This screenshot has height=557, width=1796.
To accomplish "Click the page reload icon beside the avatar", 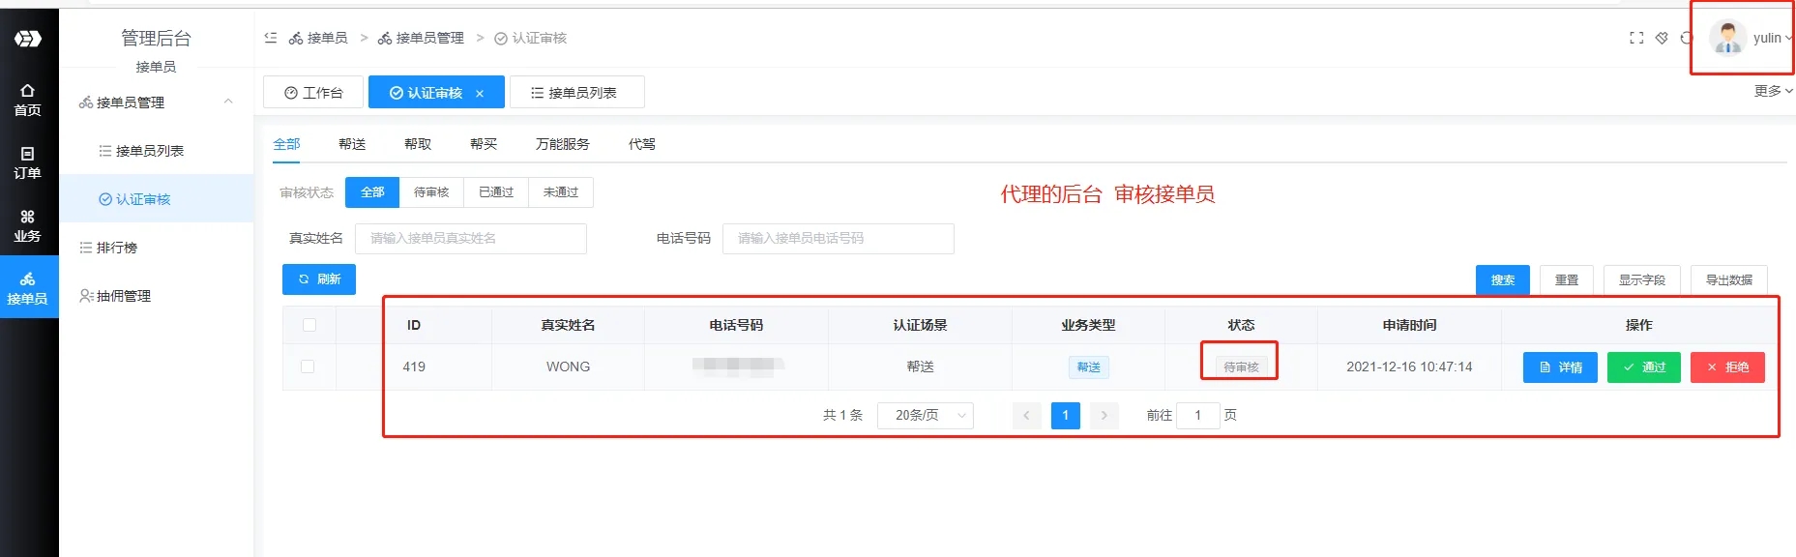I will (x=1686, y=38).
